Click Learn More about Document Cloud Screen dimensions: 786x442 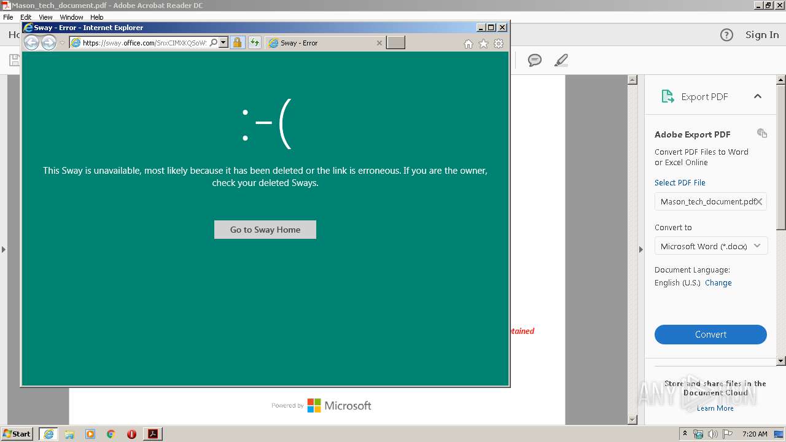715,408
